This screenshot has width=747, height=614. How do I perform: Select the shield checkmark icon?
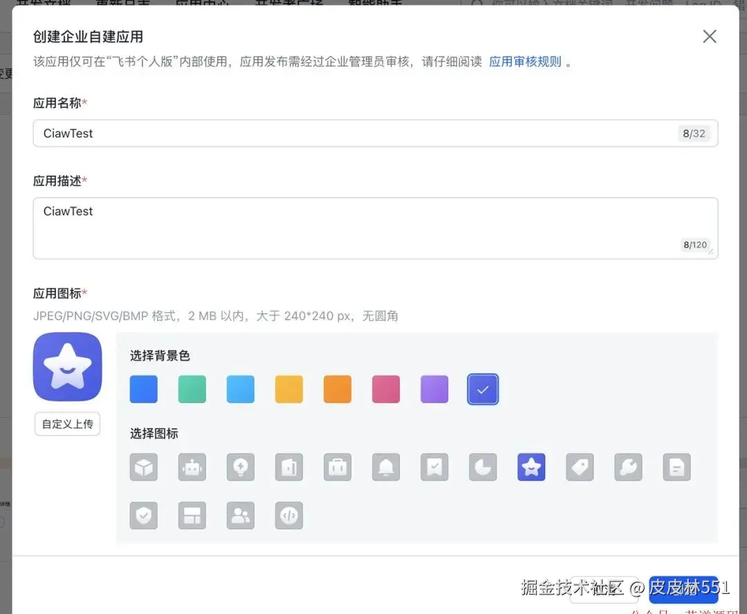143,515
